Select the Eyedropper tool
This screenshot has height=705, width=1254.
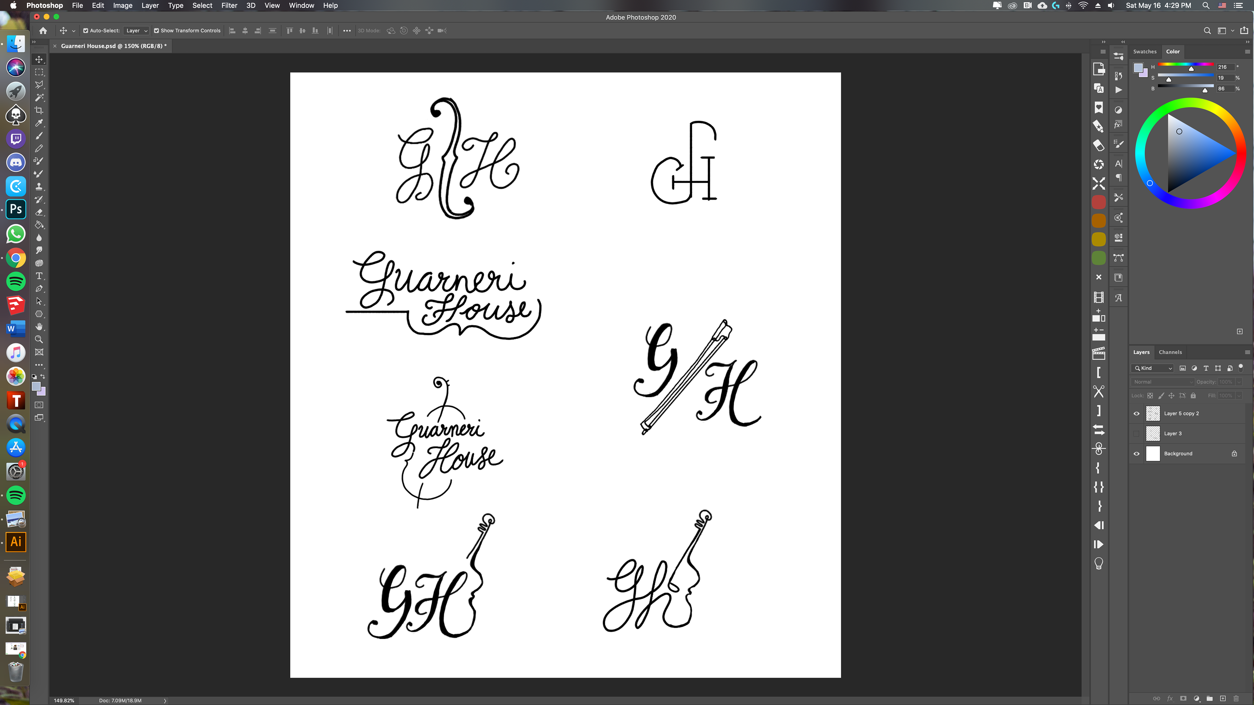[x=39, y=123]
